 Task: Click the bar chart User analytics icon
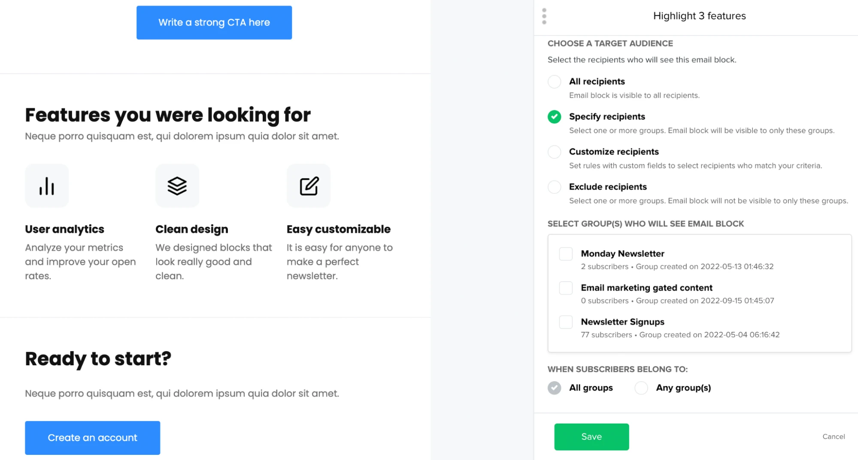(47, 186)
